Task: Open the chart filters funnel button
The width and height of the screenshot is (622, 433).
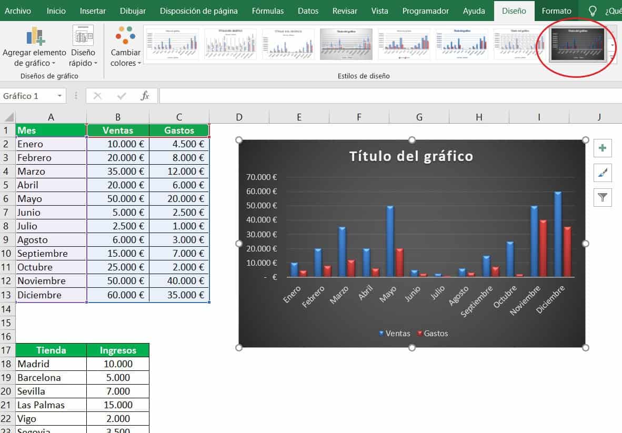Action: tap(602, 197)
